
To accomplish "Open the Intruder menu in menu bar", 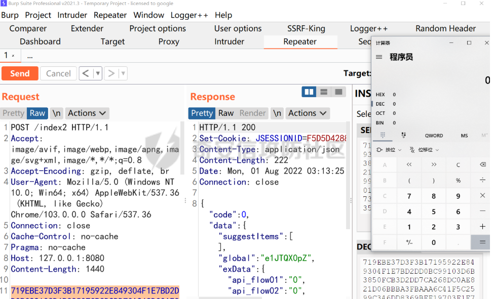I will pos(72,15).
